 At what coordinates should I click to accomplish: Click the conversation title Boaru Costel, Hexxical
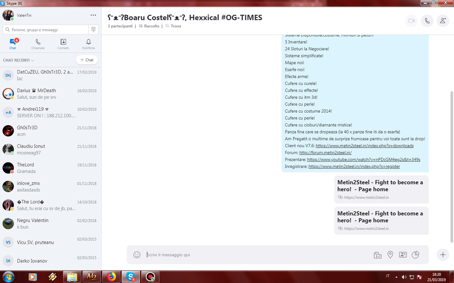185,17
